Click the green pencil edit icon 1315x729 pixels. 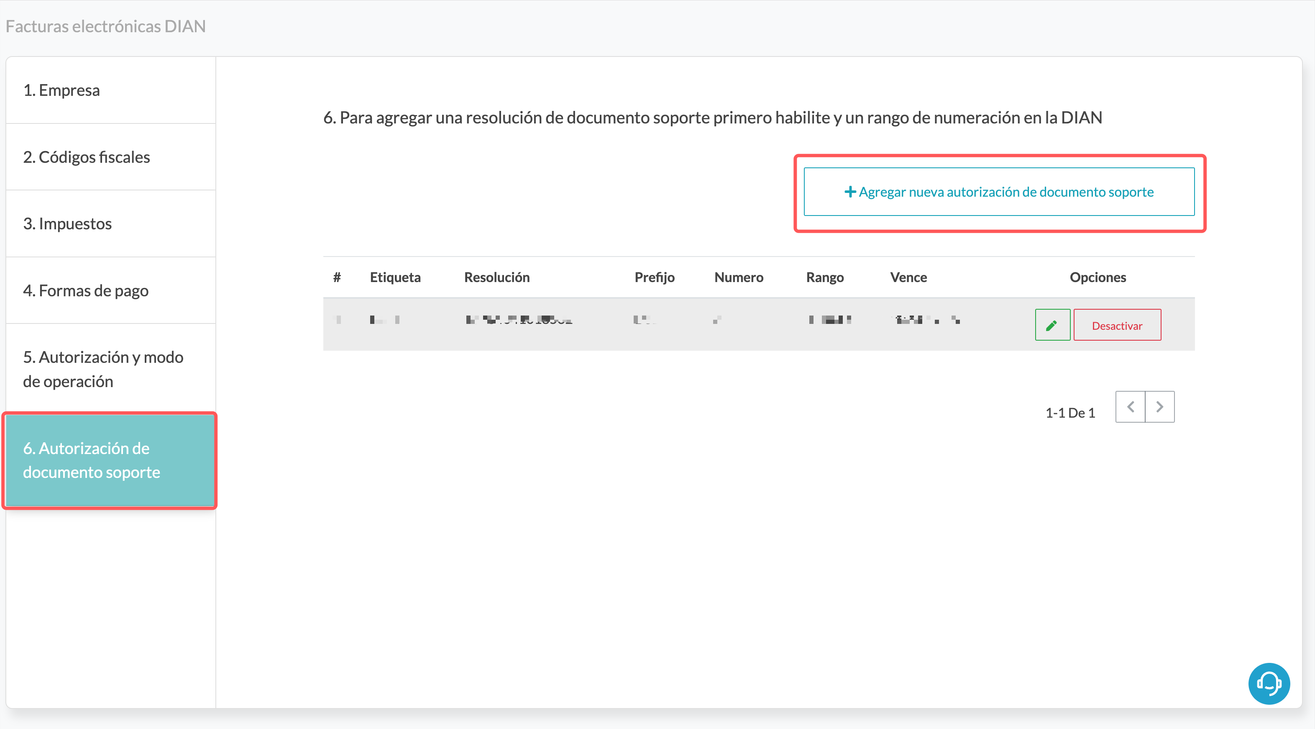tap(1052, 325)
